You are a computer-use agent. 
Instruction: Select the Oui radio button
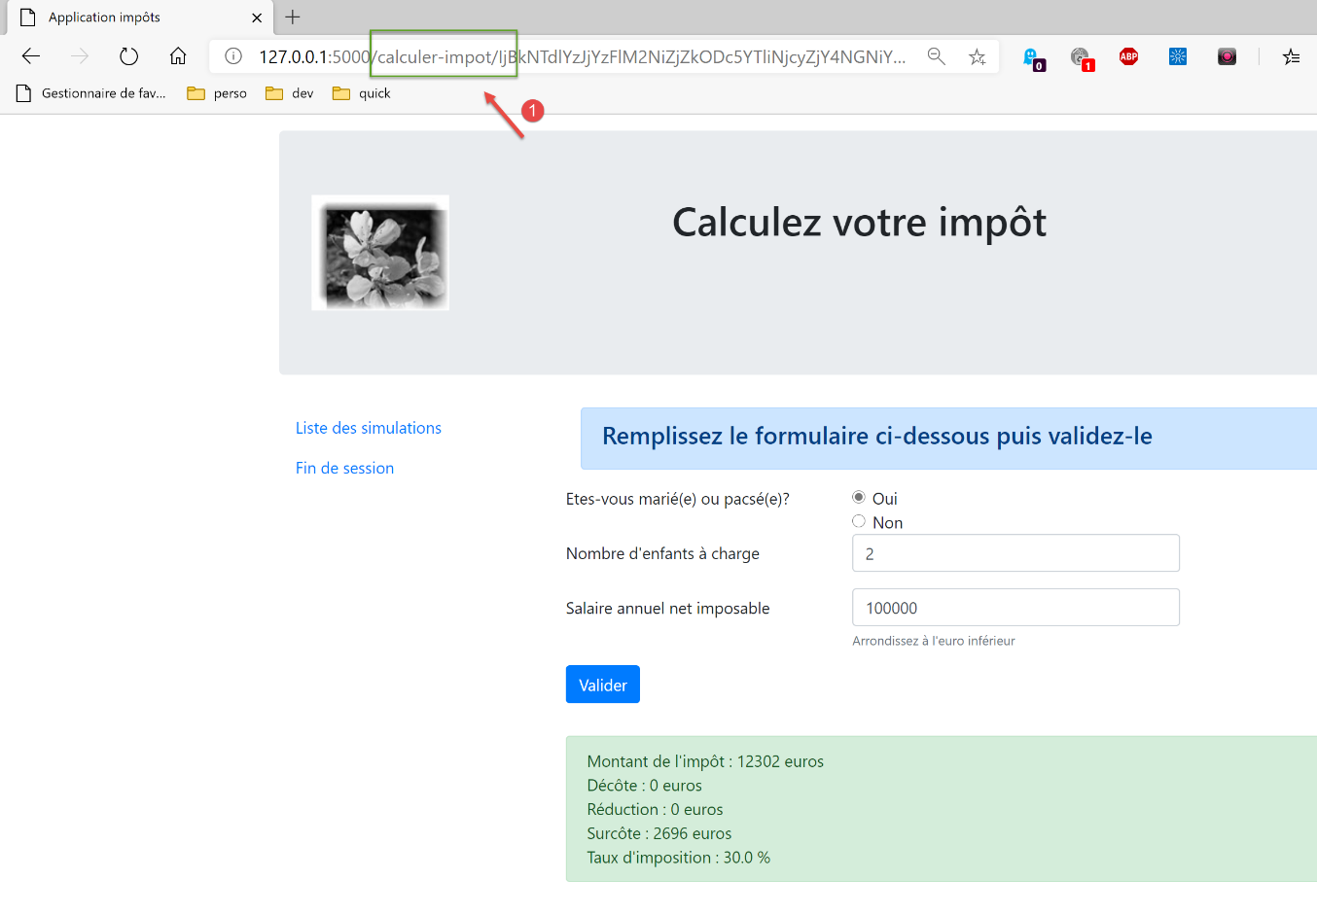point(859,498)
